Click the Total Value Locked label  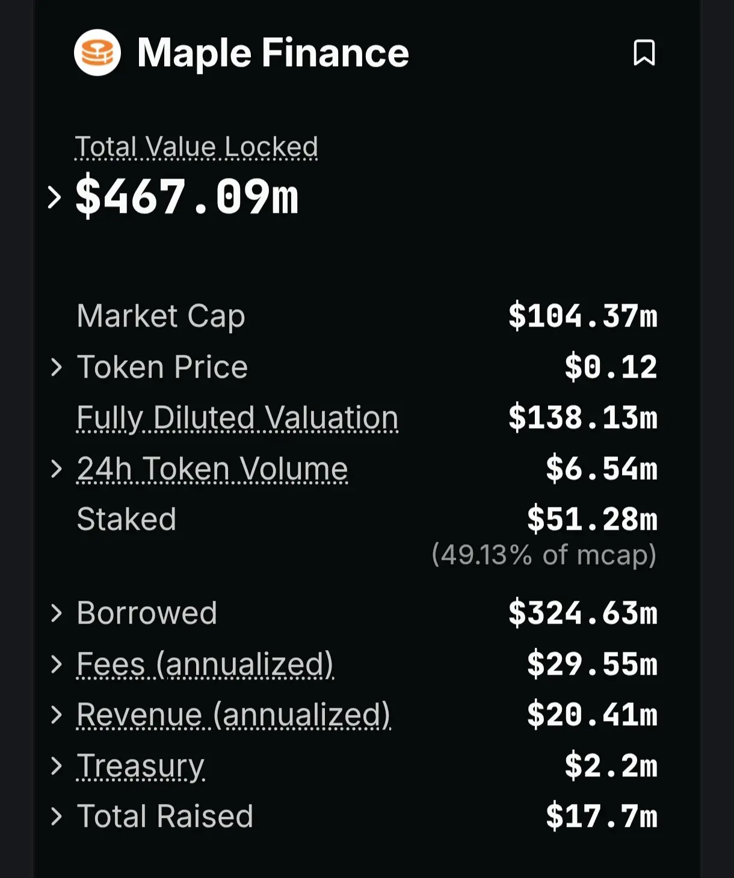196,147
